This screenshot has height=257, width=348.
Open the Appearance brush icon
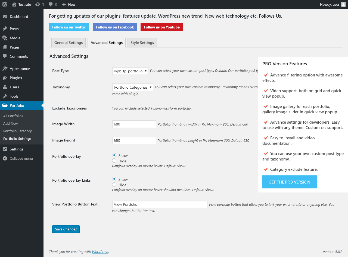coord(5,69)
